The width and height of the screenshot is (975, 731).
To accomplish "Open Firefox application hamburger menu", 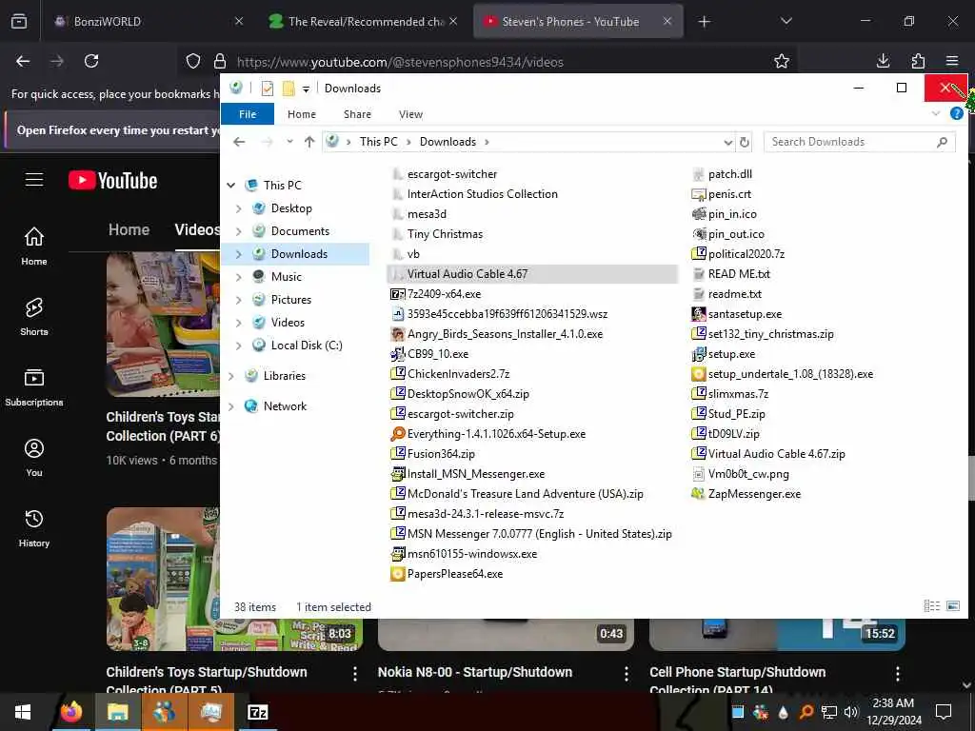I will click(x=951, y=61).
